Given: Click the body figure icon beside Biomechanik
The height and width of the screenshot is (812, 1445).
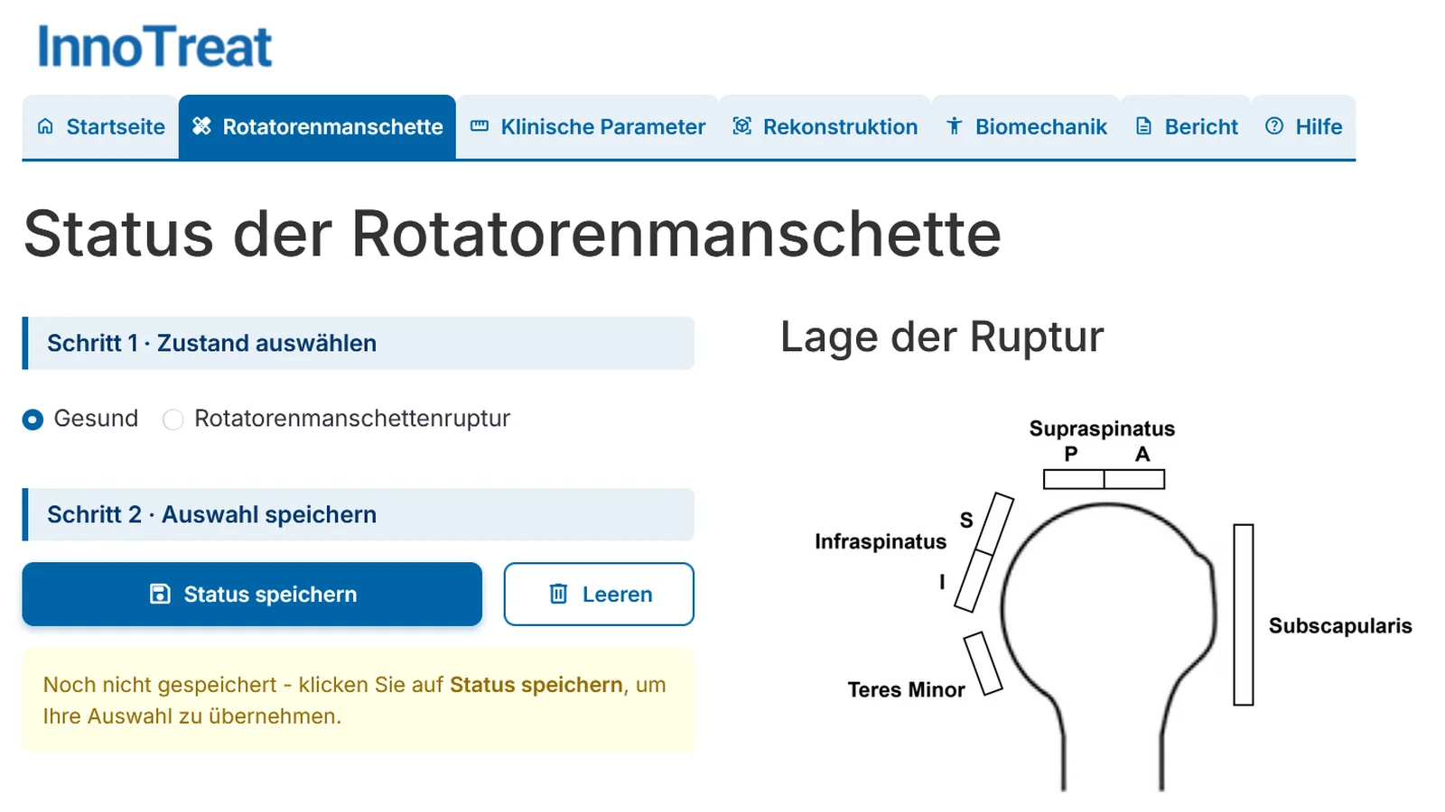Looking at the screenshot, I should 954,126.
